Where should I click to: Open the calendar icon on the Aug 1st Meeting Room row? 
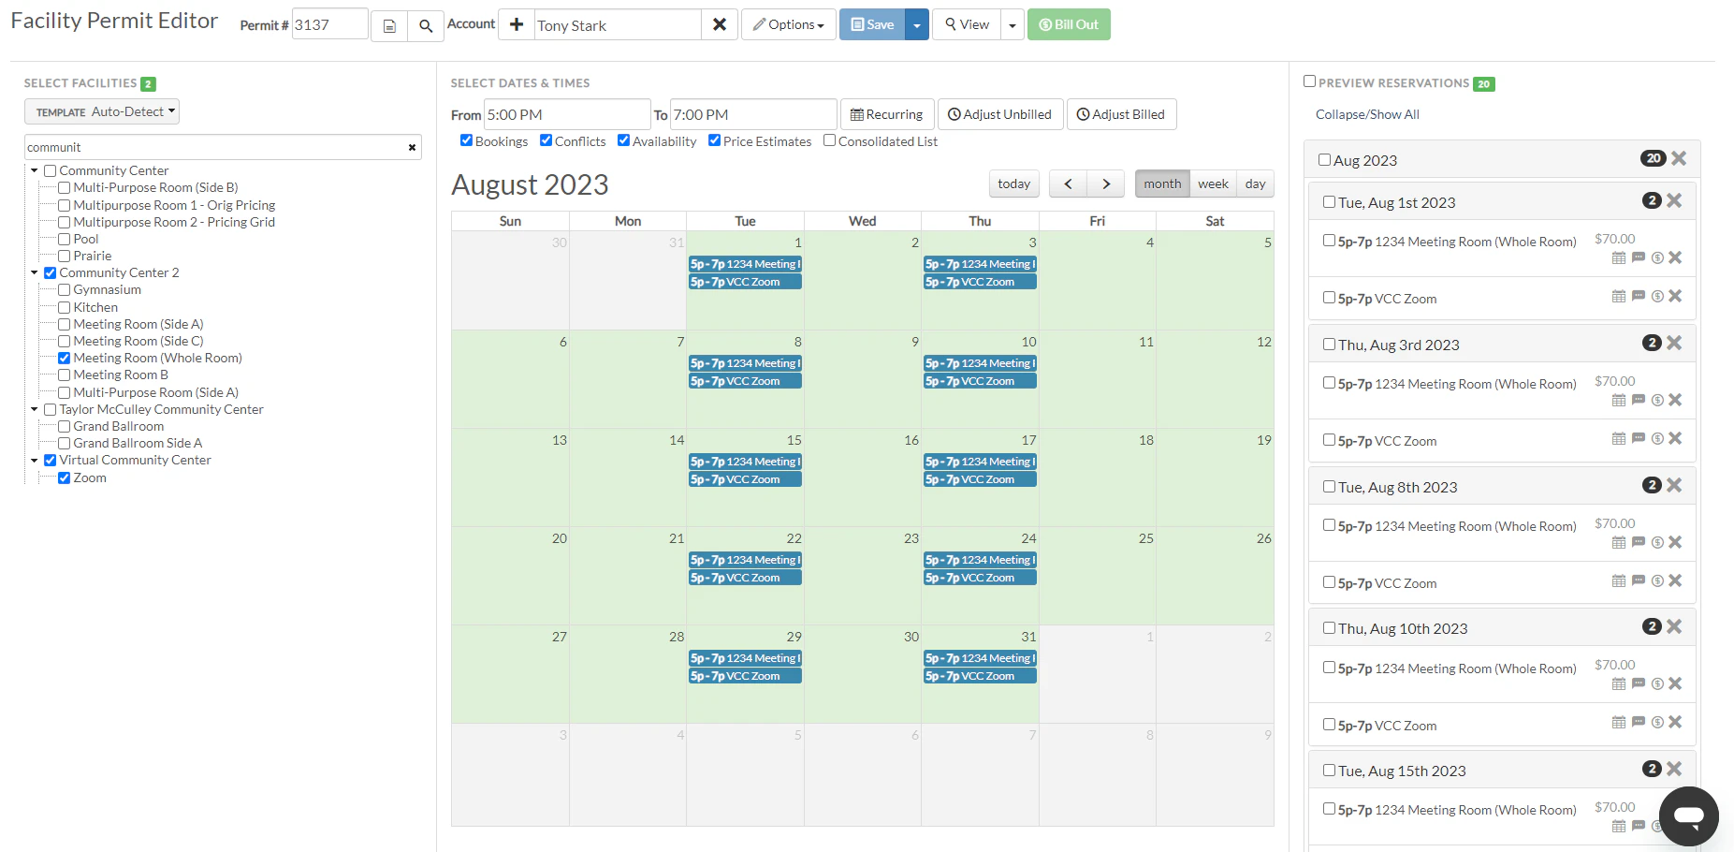tap(1617, 257)
